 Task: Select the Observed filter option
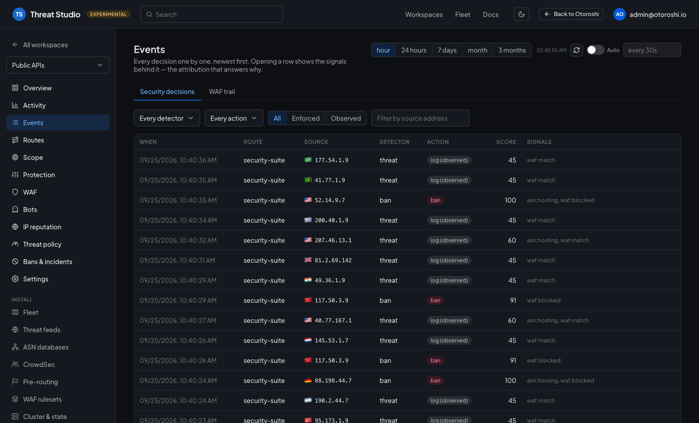click(x=346, y=118)
